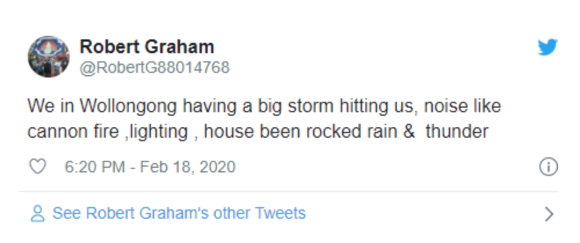Visit the @RobertG88014768 handle
Image resolution: width=580 pixels, height=243 pixels.
pos(155,68)
